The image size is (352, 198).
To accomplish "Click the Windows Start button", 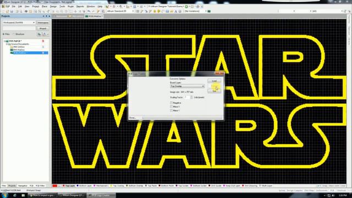I will point(4,195).
